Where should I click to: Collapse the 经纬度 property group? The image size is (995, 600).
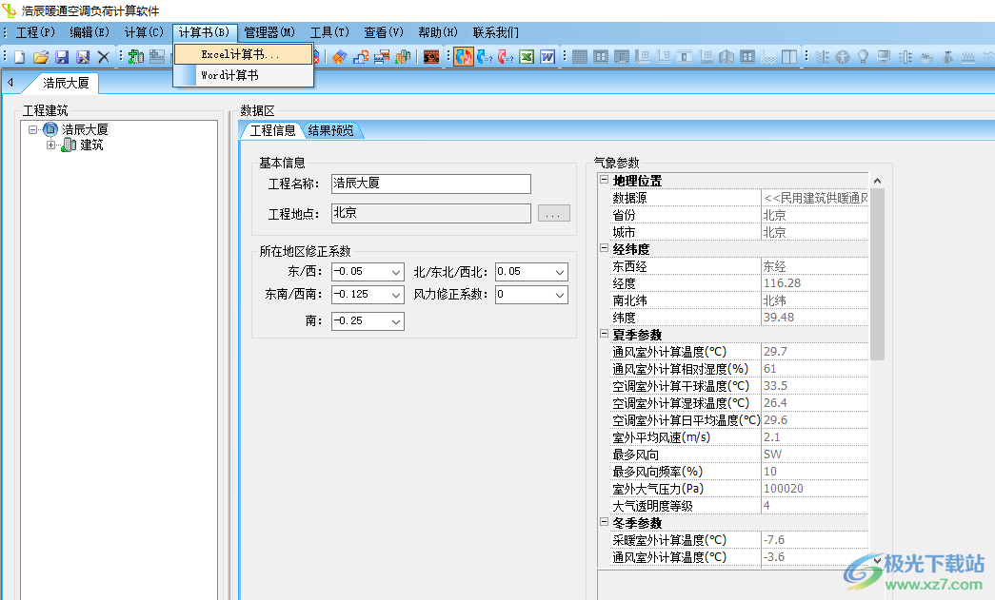pos(604,248)
